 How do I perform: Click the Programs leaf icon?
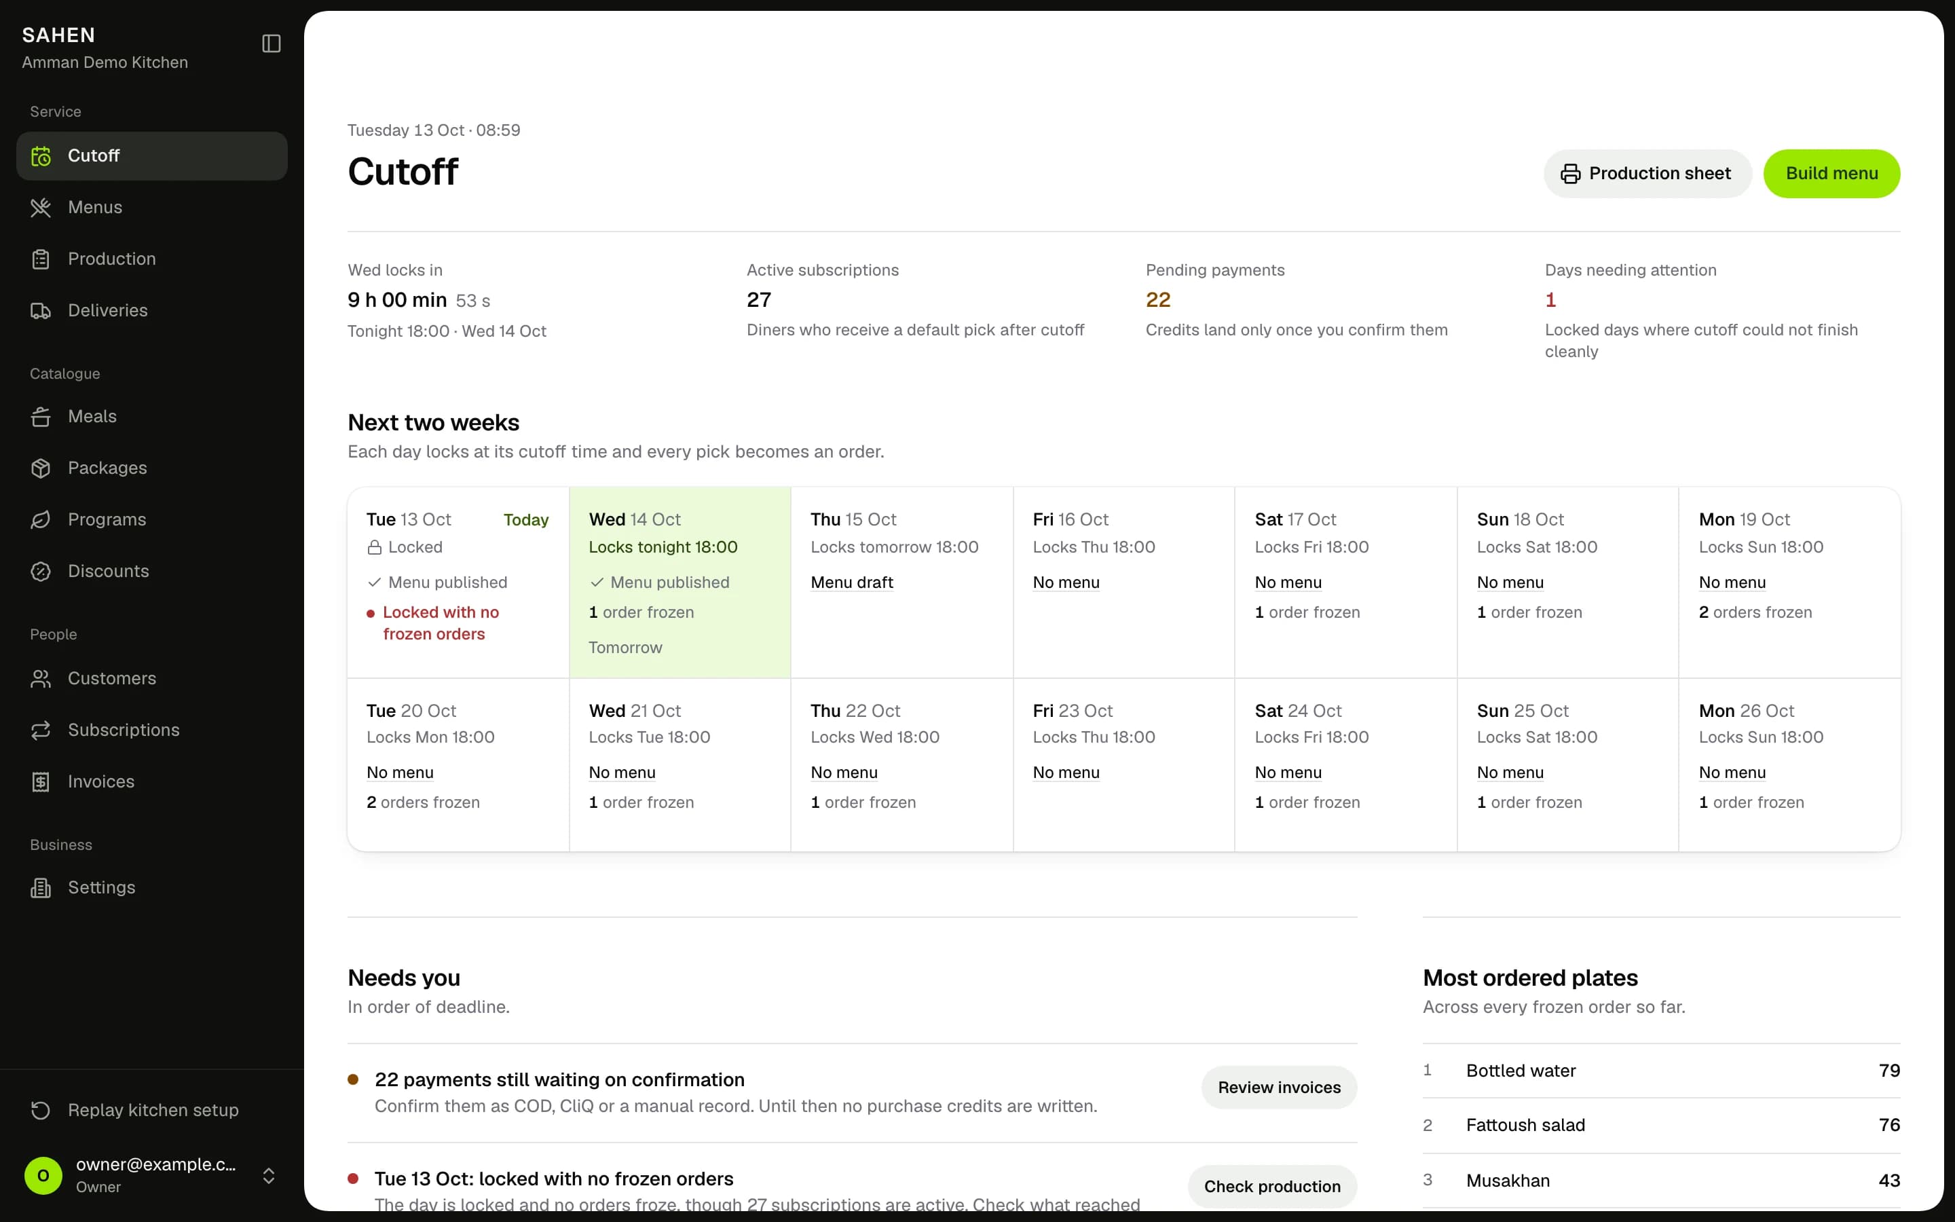click(41, 519)
